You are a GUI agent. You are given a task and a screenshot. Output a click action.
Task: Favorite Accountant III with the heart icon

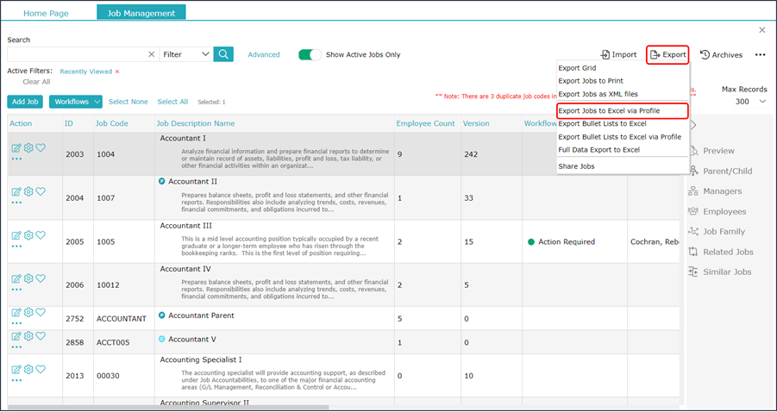point(41,235)
